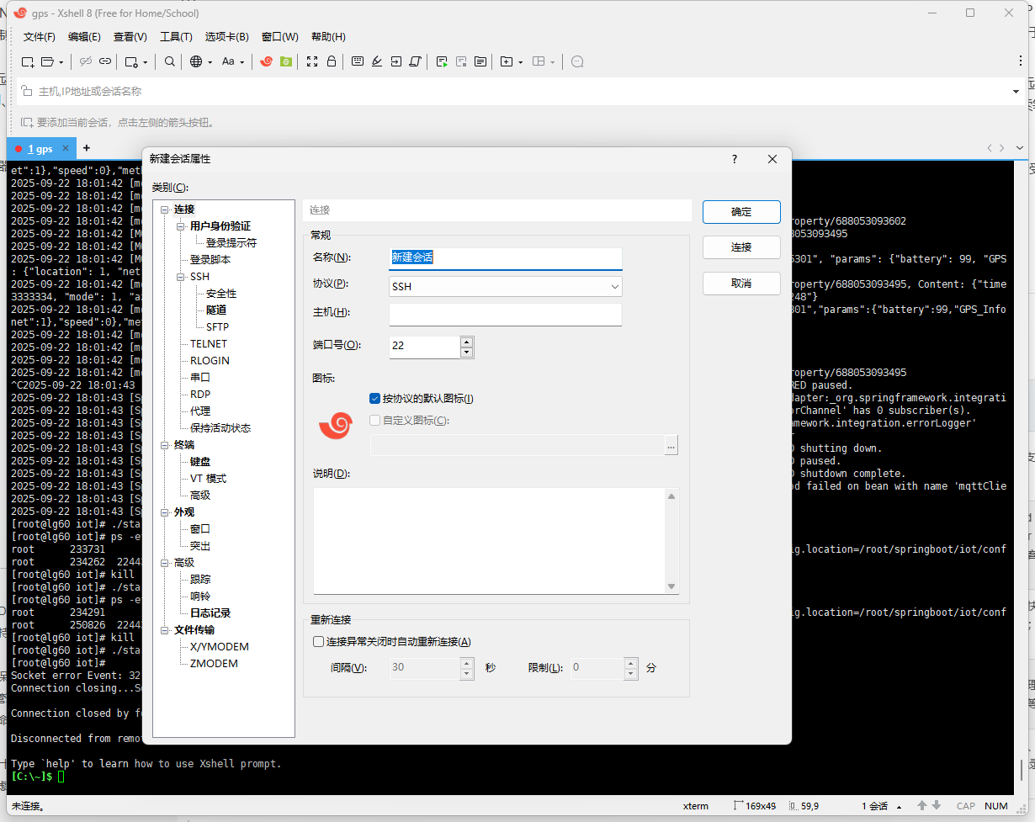This screenshot has width=1035, height=822.
Task: Click the Open session folder icon
Action: (x=48, y=61)
